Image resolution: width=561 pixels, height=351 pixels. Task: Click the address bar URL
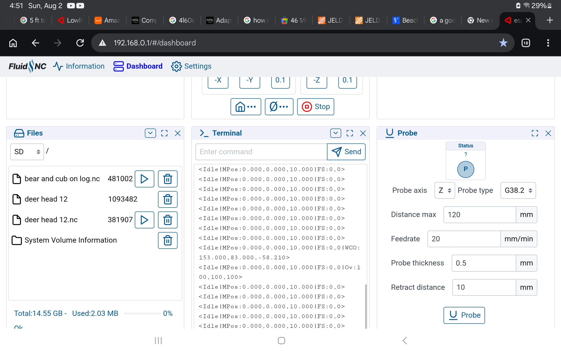[x=155, y=43]
